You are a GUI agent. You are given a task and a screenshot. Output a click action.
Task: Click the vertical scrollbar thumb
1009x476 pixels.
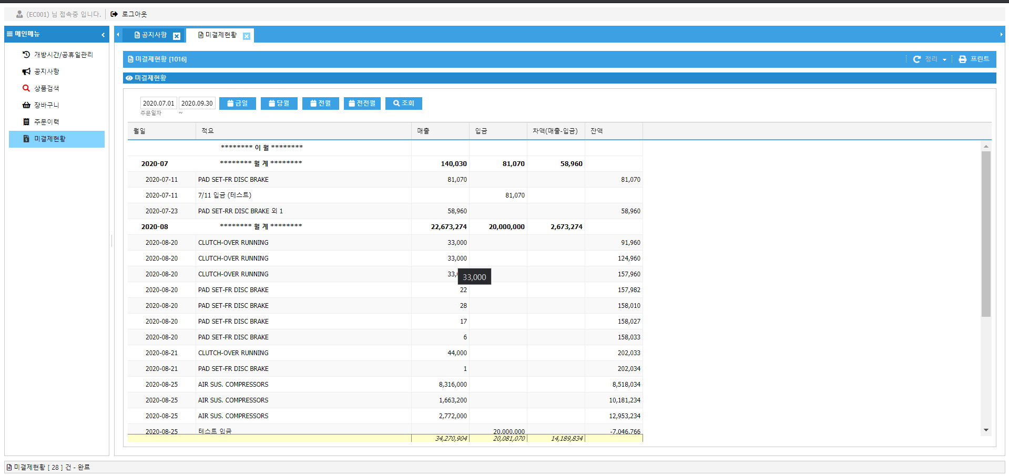(986, 234)
